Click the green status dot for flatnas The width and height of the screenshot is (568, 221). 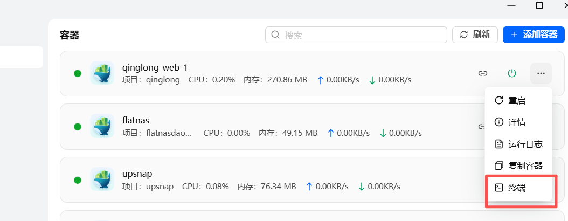[78, 127]
